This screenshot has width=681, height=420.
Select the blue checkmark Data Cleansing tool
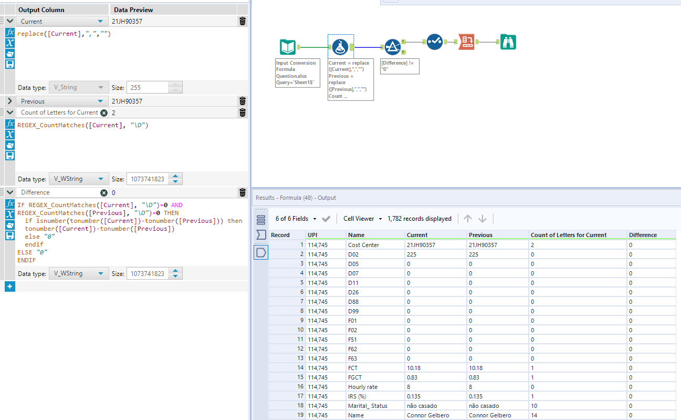coord(434,42)
